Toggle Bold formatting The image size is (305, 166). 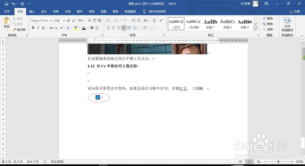33,28
